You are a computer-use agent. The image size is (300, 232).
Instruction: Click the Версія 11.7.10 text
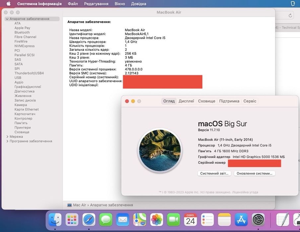[x=209, y=130]
